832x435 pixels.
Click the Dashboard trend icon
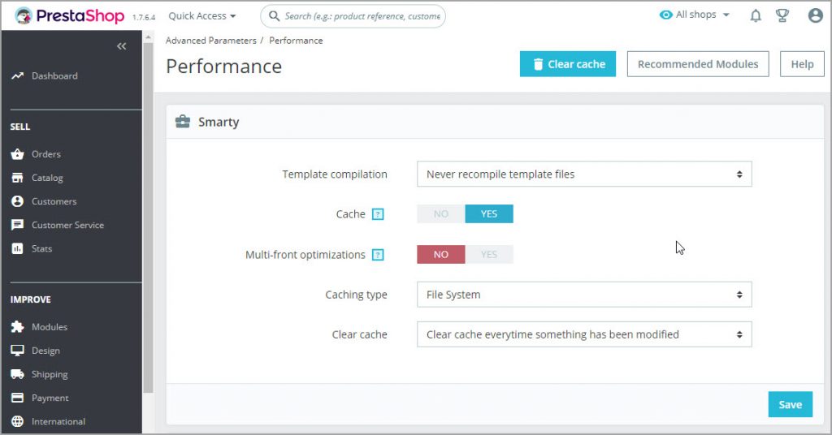coord(18,75)
